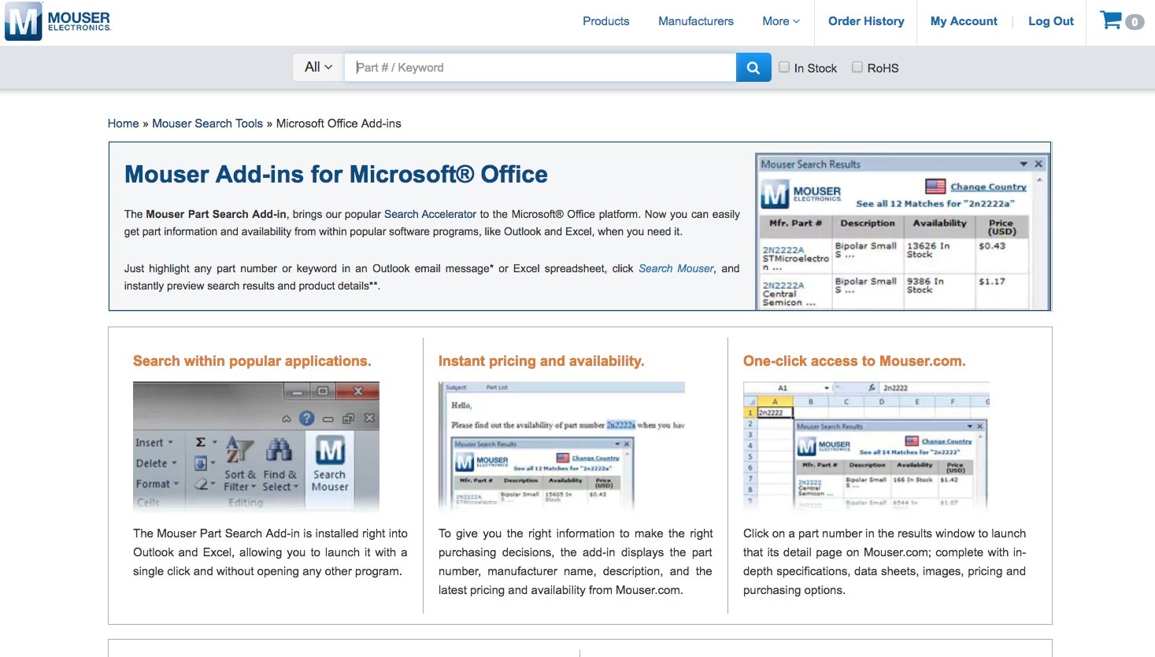Click the Mouser Electronics logo
This screenshot has height=657, width=1155.
click(58, 21)
